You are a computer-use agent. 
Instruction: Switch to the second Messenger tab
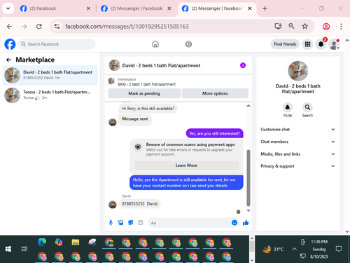coord(136,8)
